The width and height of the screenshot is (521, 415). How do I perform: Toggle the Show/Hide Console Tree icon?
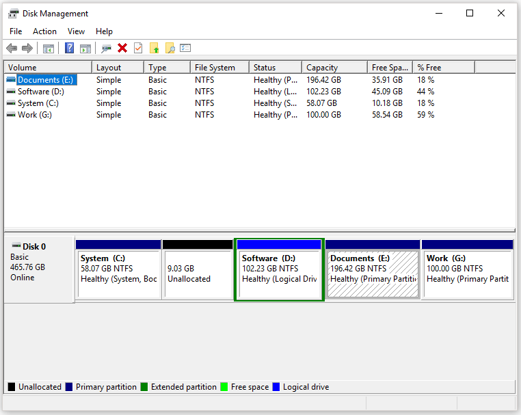point(48,49)
